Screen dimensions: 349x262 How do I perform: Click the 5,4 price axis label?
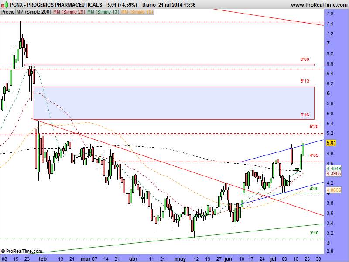(x=330, y=124)
